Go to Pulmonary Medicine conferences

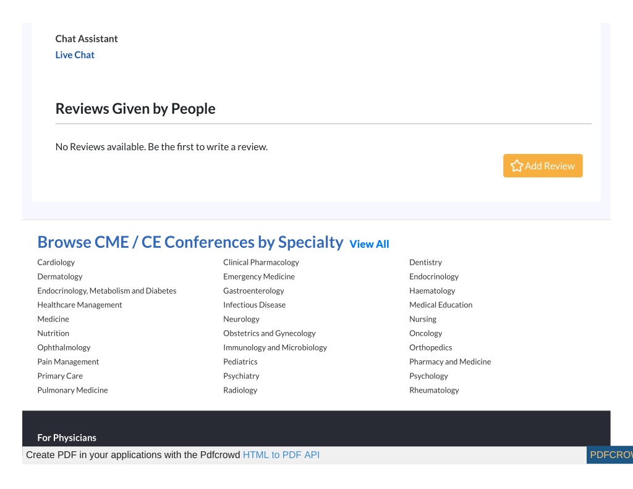(x=73, y=390)
